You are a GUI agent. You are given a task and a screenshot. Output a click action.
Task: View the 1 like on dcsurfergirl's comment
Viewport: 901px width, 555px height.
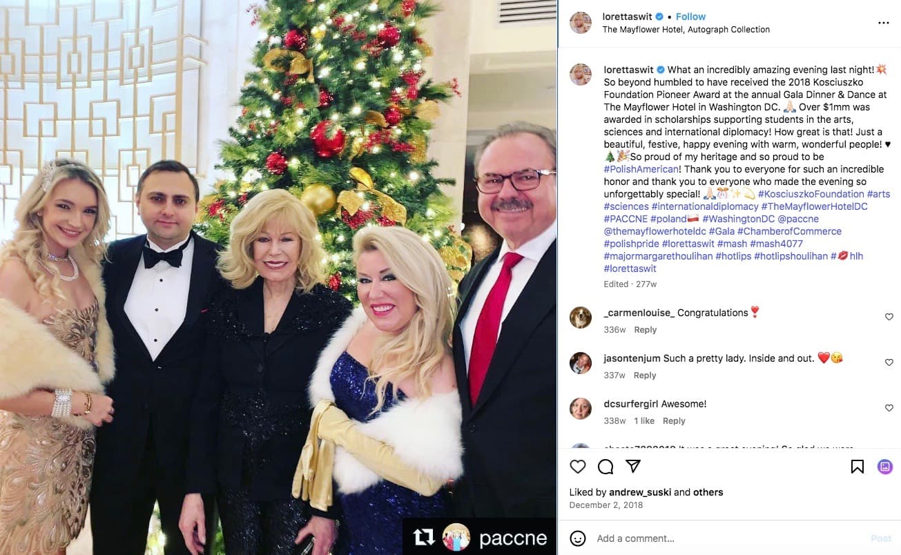[644, 421]
